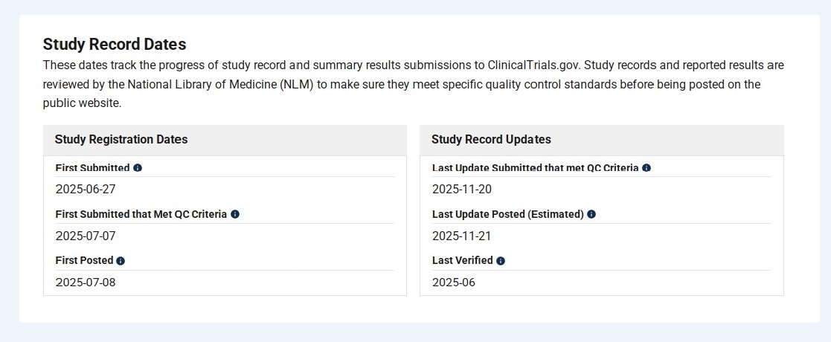Open info for Last Update Posted (Estimated)
Image resolution: width=831 pixels, height=342 pixels.
tap(591, 214)
